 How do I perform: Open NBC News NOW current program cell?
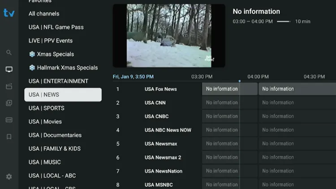[x=230, y=130]
